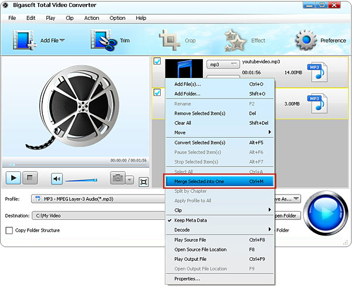Click the music note thumbnail
This screenshot has width=352, height=286.
(x=184, y=69)
